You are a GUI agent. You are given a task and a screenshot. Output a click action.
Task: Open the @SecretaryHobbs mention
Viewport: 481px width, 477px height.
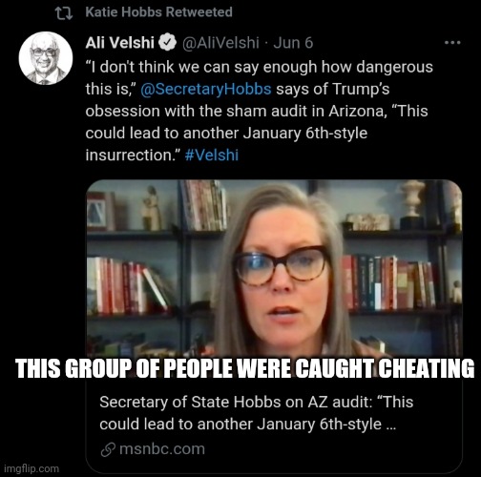[x=206, y=89]
